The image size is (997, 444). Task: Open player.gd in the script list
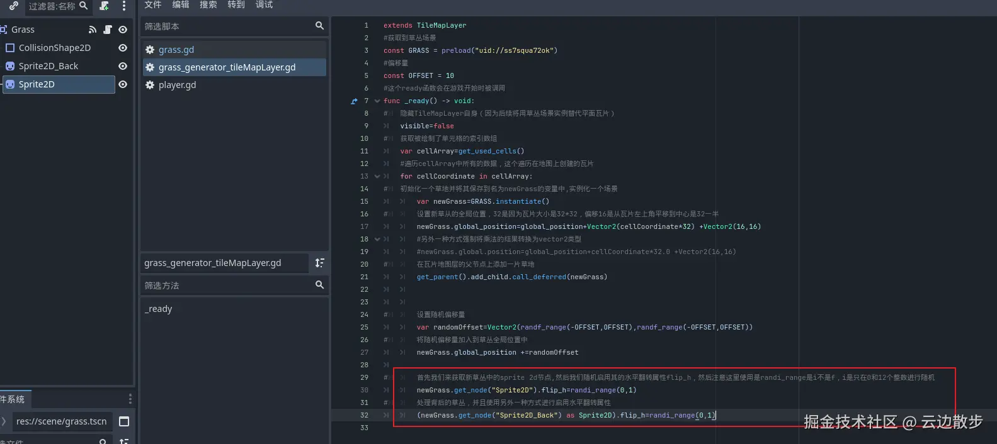pyautogui.click(x=234, y=85)
